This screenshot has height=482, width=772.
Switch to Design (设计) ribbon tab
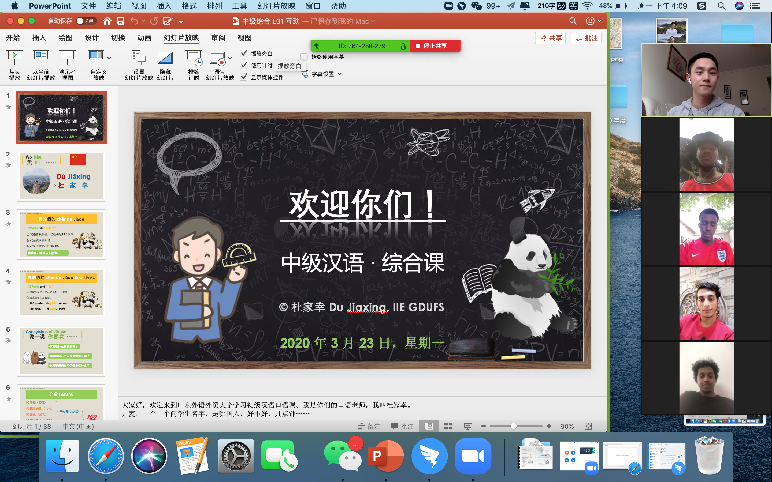(92, 37)
